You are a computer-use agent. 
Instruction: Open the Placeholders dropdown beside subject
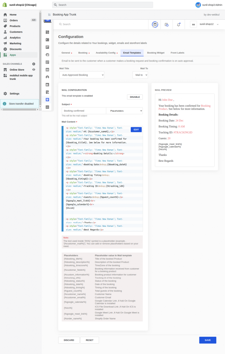pyautogui.click(x=125, y=111)
